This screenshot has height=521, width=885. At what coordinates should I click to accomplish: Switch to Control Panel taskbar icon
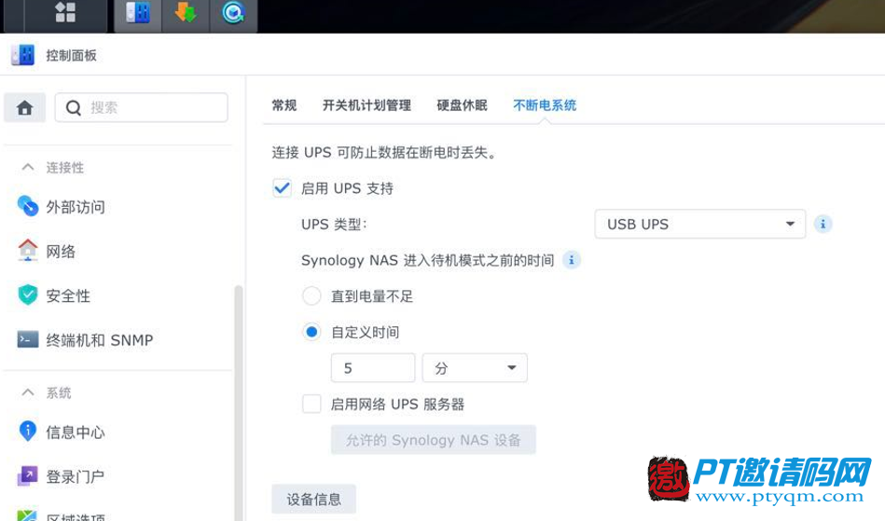point(138,14)
